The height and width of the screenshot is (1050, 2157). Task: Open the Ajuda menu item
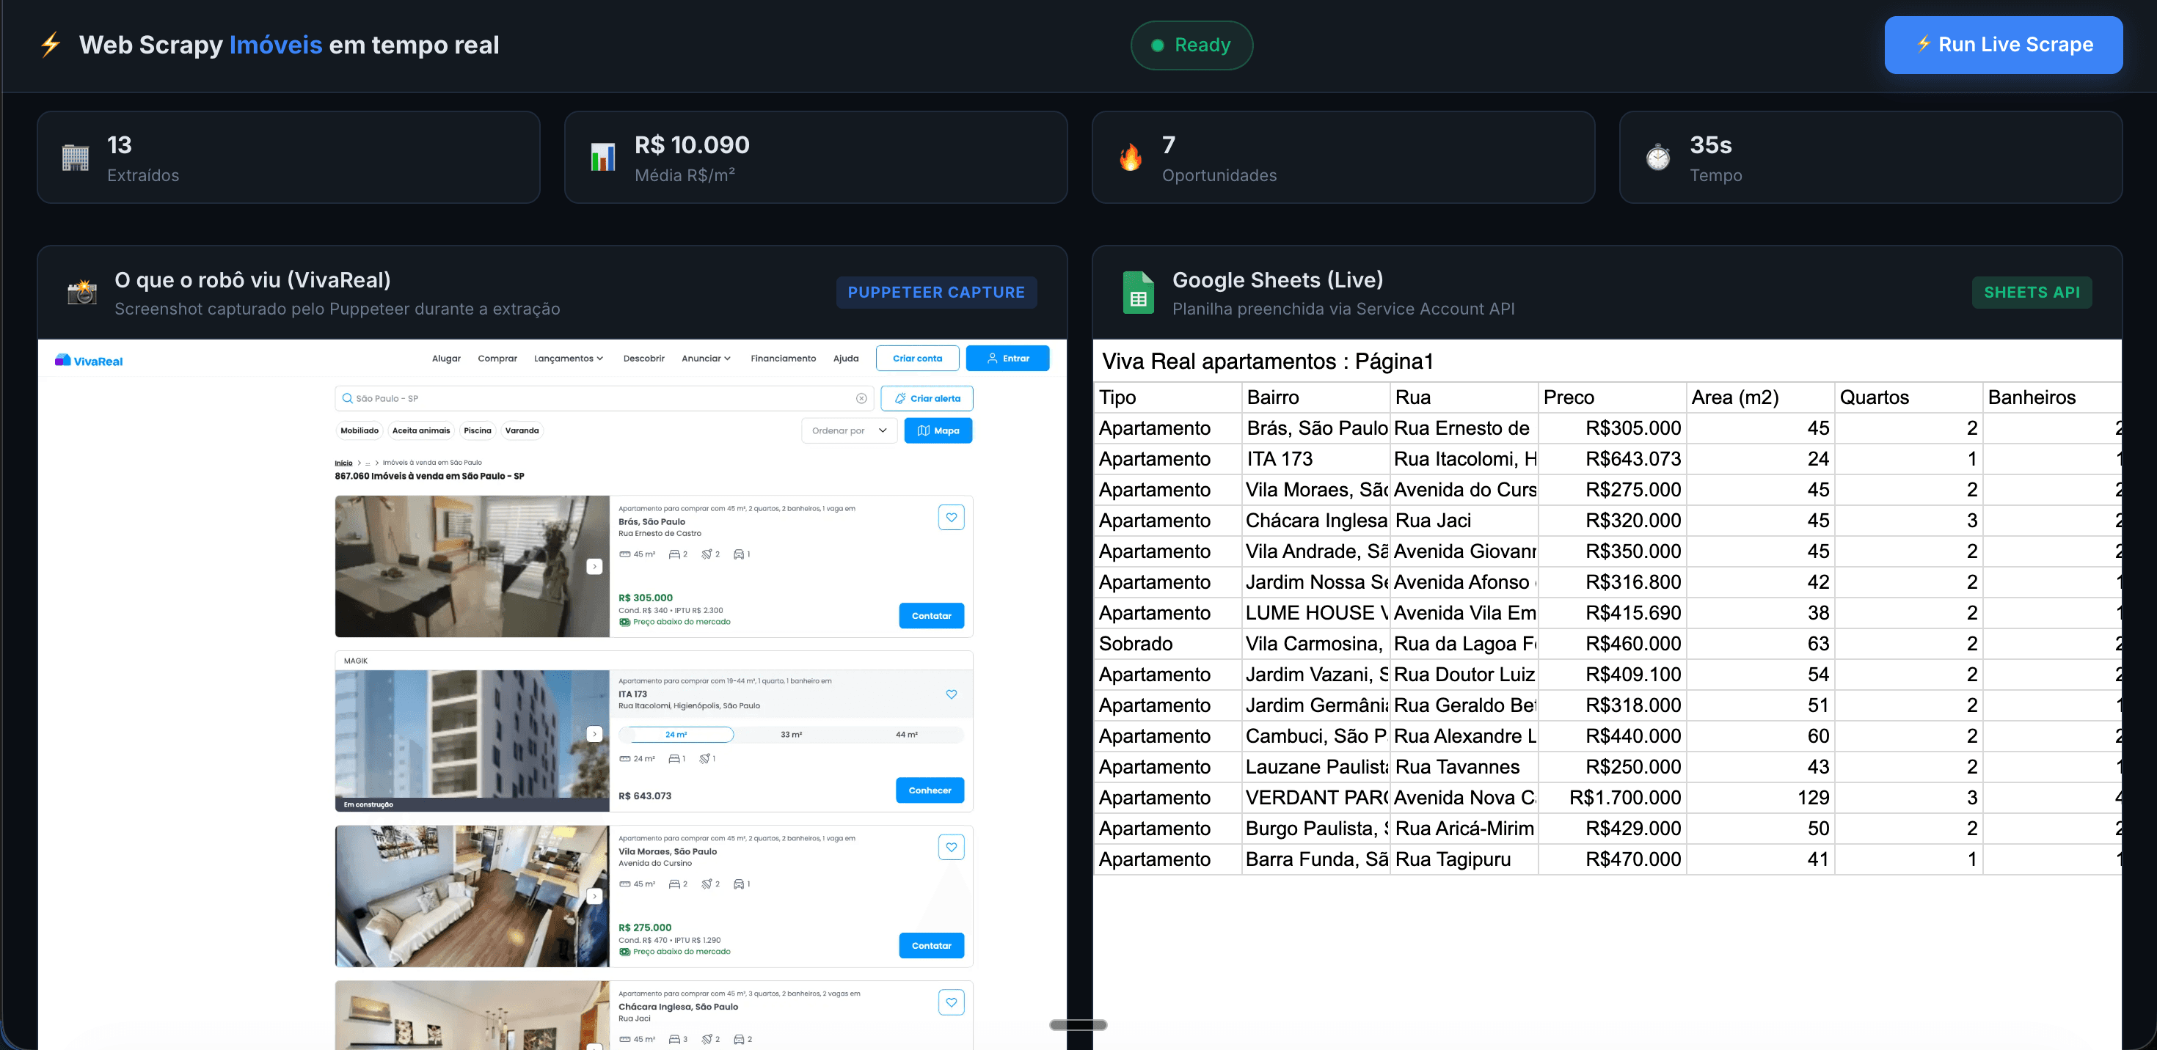(846, 358)
